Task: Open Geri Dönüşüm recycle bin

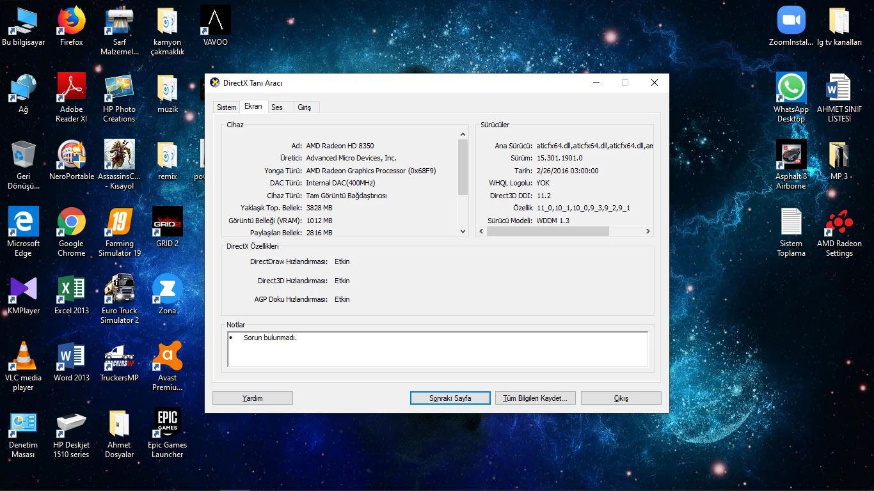Action: click(24, 166)
